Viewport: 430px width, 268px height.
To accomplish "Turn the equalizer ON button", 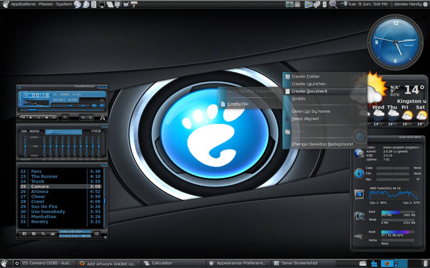I will (x=24, y=132).
